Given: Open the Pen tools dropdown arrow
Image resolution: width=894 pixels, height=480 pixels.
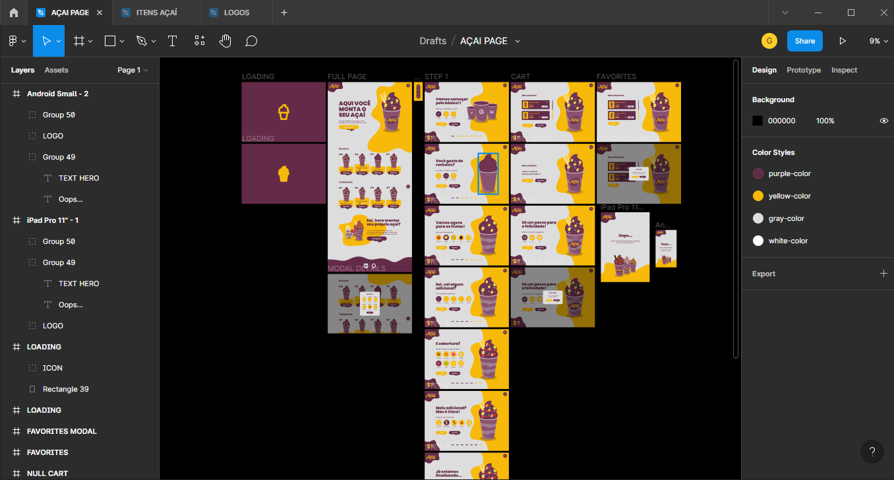Looking at the screenshot, I should [x=154, y=41].
